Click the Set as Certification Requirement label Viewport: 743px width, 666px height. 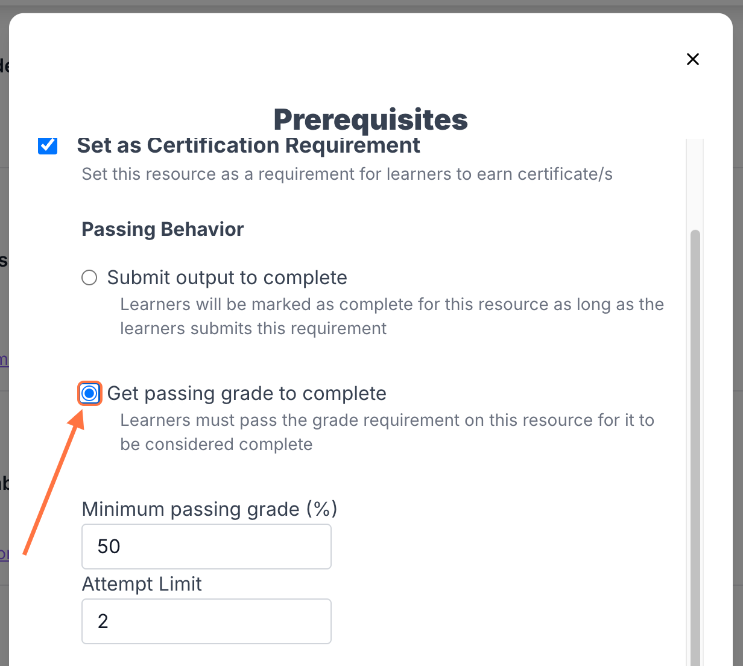pos(248,146)
